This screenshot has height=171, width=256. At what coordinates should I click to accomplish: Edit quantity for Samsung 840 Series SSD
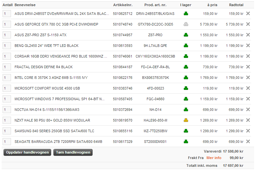tap(7, 131)
